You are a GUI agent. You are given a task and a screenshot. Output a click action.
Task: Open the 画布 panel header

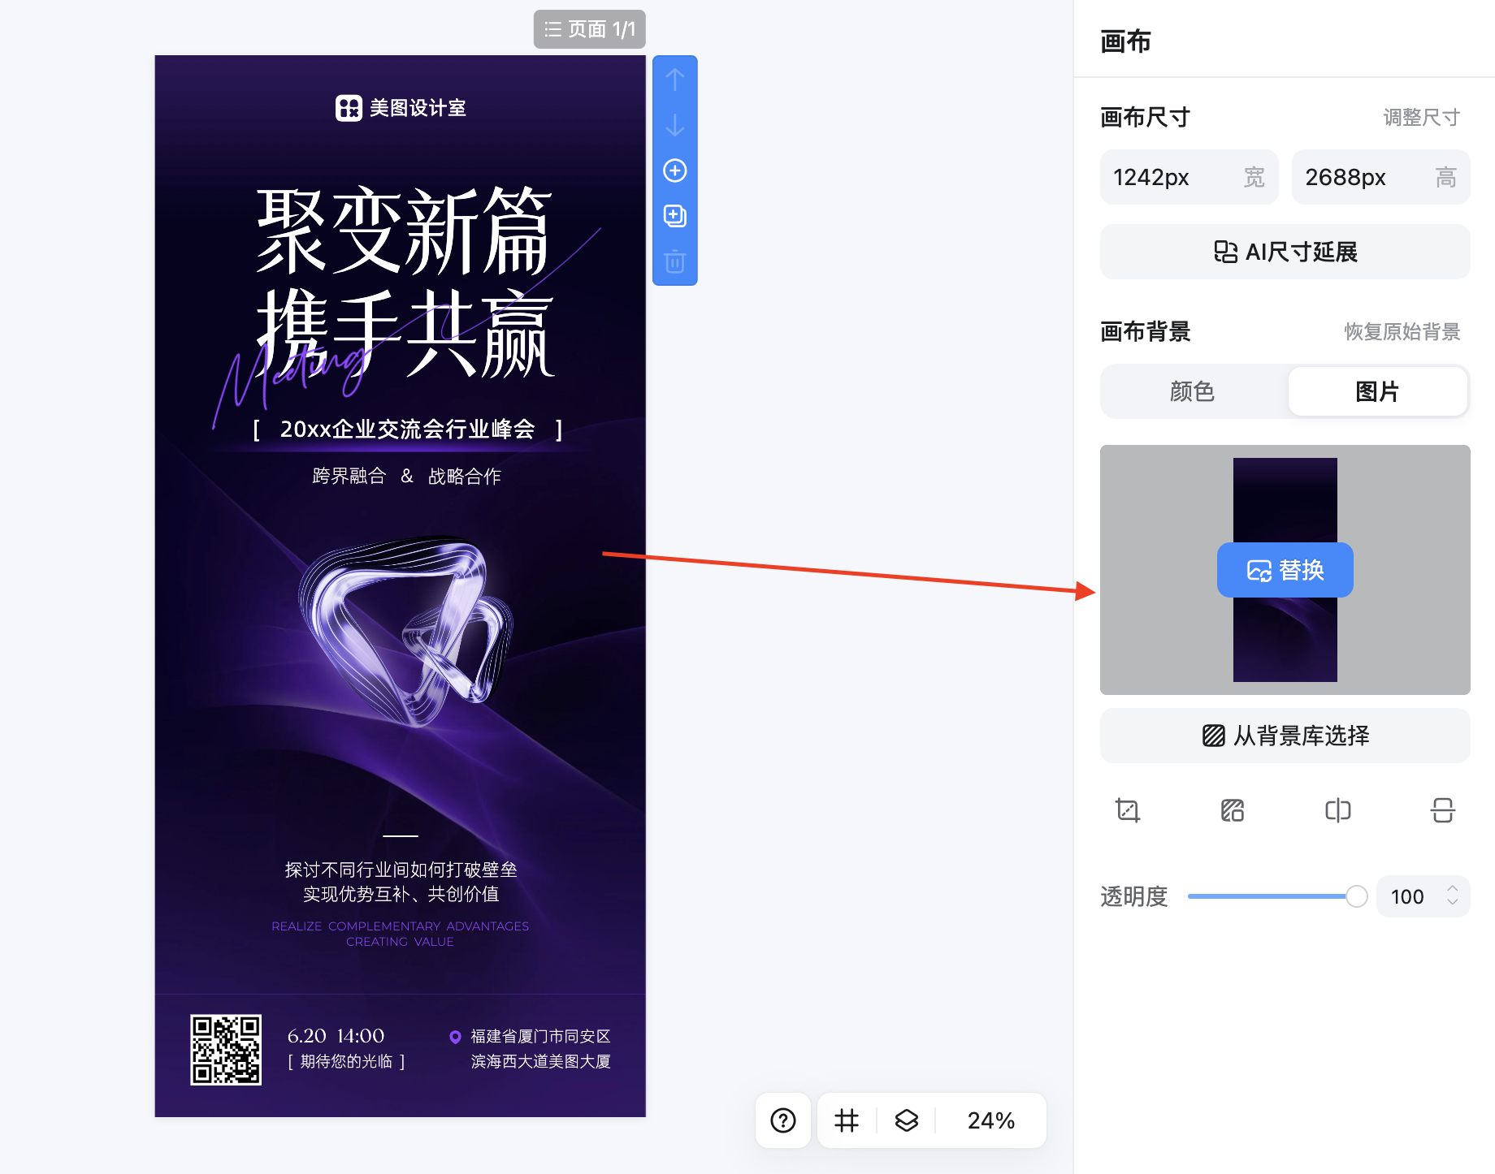tap(1124, 41)
